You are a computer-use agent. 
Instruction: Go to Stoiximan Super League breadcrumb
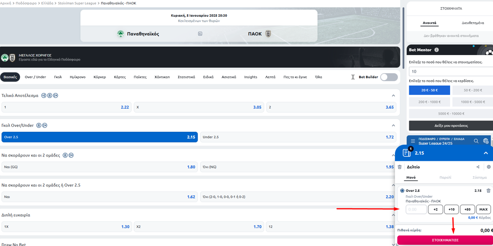point(77,3)
